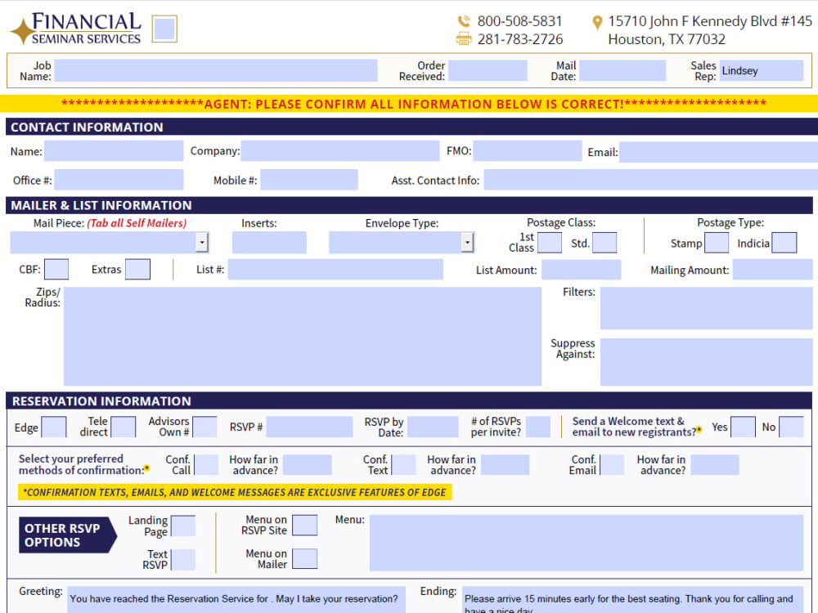Click the Mobile # field

point(309,180)
